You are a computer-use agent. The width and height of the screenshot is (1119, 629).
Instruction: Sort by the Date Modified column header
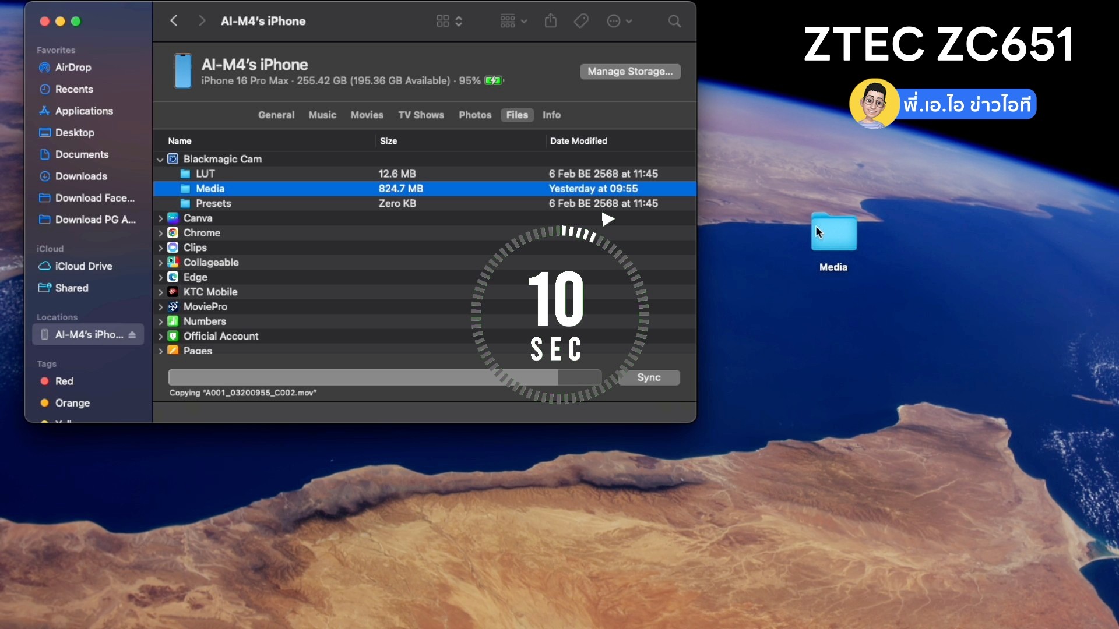579,141
